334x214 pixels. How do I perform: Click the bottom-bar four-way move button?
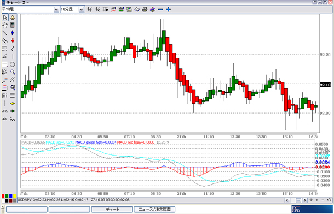(311, 200)
